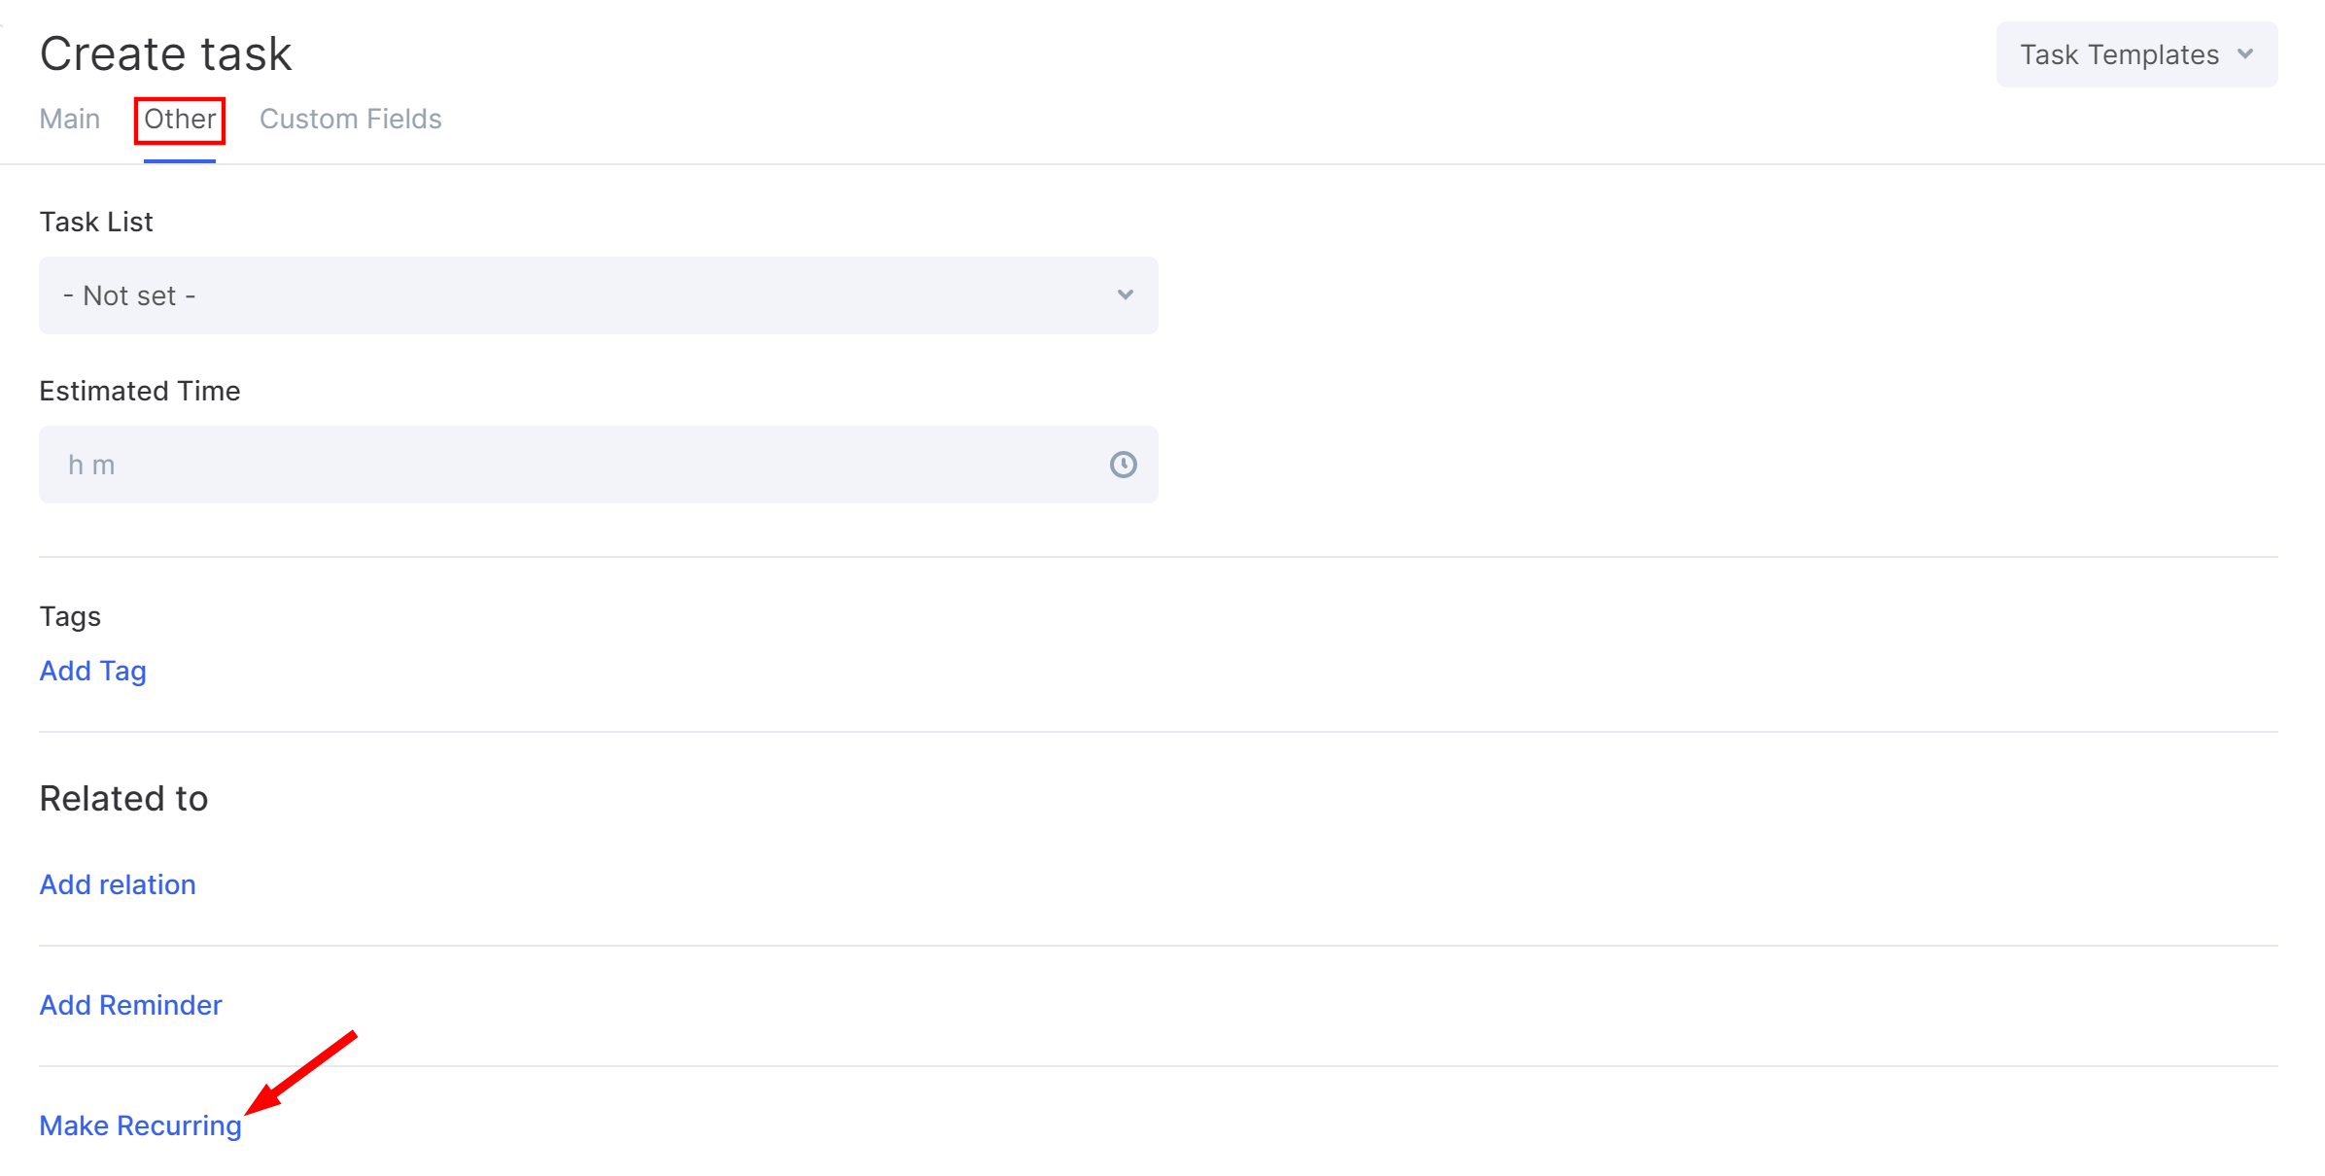Click the '- Not set -' text
The image size is (2325, 1176).
(x=129, y=295)
